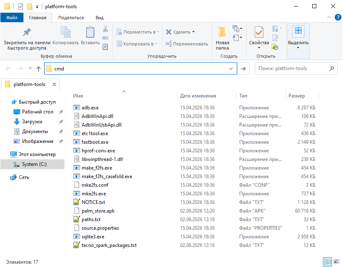Open the Переместить в dropdown

tap(138, 32)
